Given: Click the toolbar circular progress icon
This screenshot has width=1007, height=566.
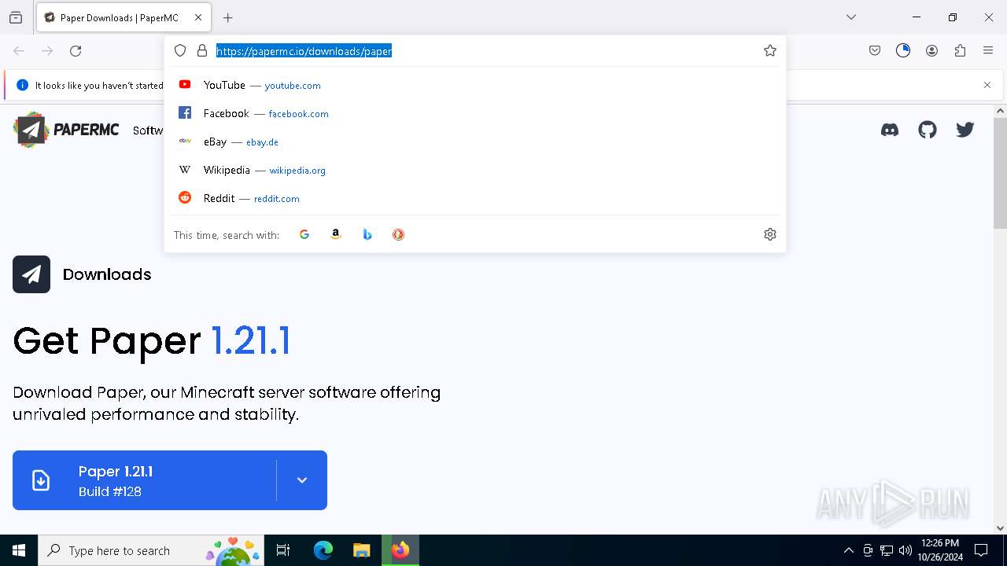Looking at the screenshot, I should (x=903, y=50).
